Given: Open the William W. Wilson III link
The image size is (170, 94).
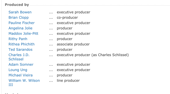Looking at the screenshot, I should pos(24,83).
